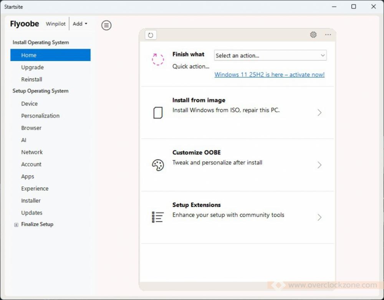Expand the Finalize Setup tree node
The width and height of the screenshot is (384, 300).
click(16, 225)
